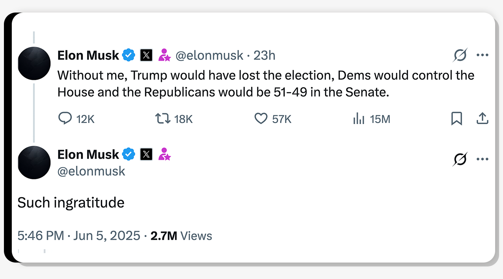Click the X affiliation badge on first tweet
The height and width of the screenshot is (279, 503).
coord(146,55)
